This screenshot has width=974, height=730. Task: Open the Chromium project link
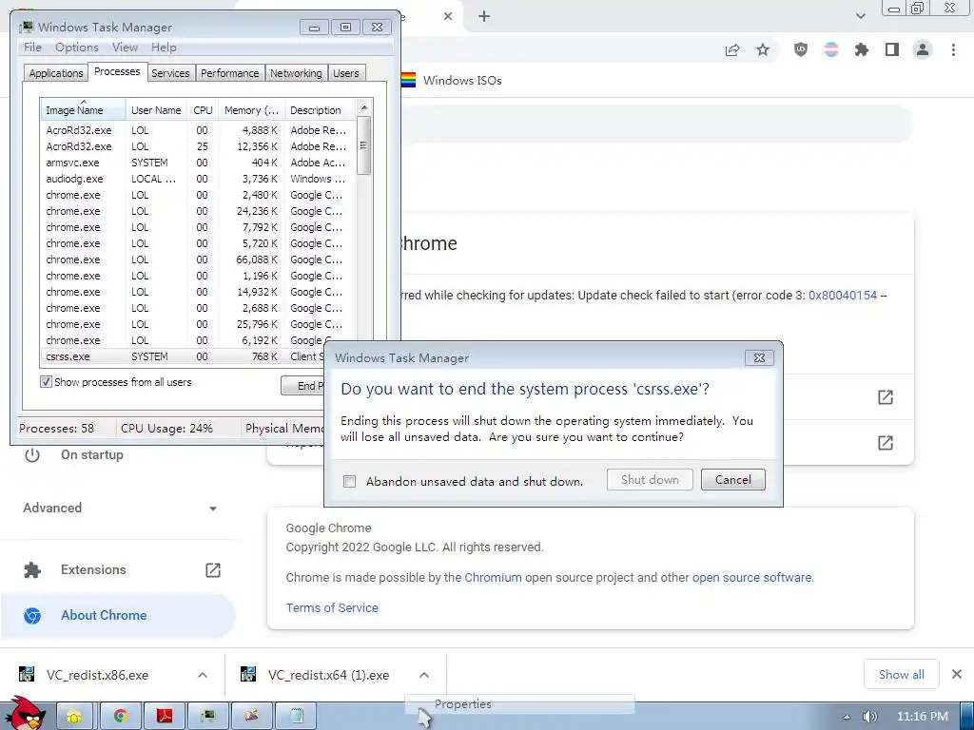pyautogui.click(x=494, y=577)
